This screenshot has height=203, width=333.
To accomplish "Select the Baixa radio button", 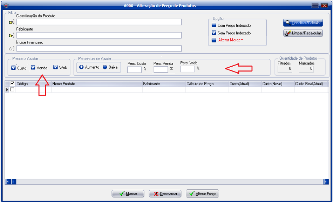I will [x=105, y=67].
